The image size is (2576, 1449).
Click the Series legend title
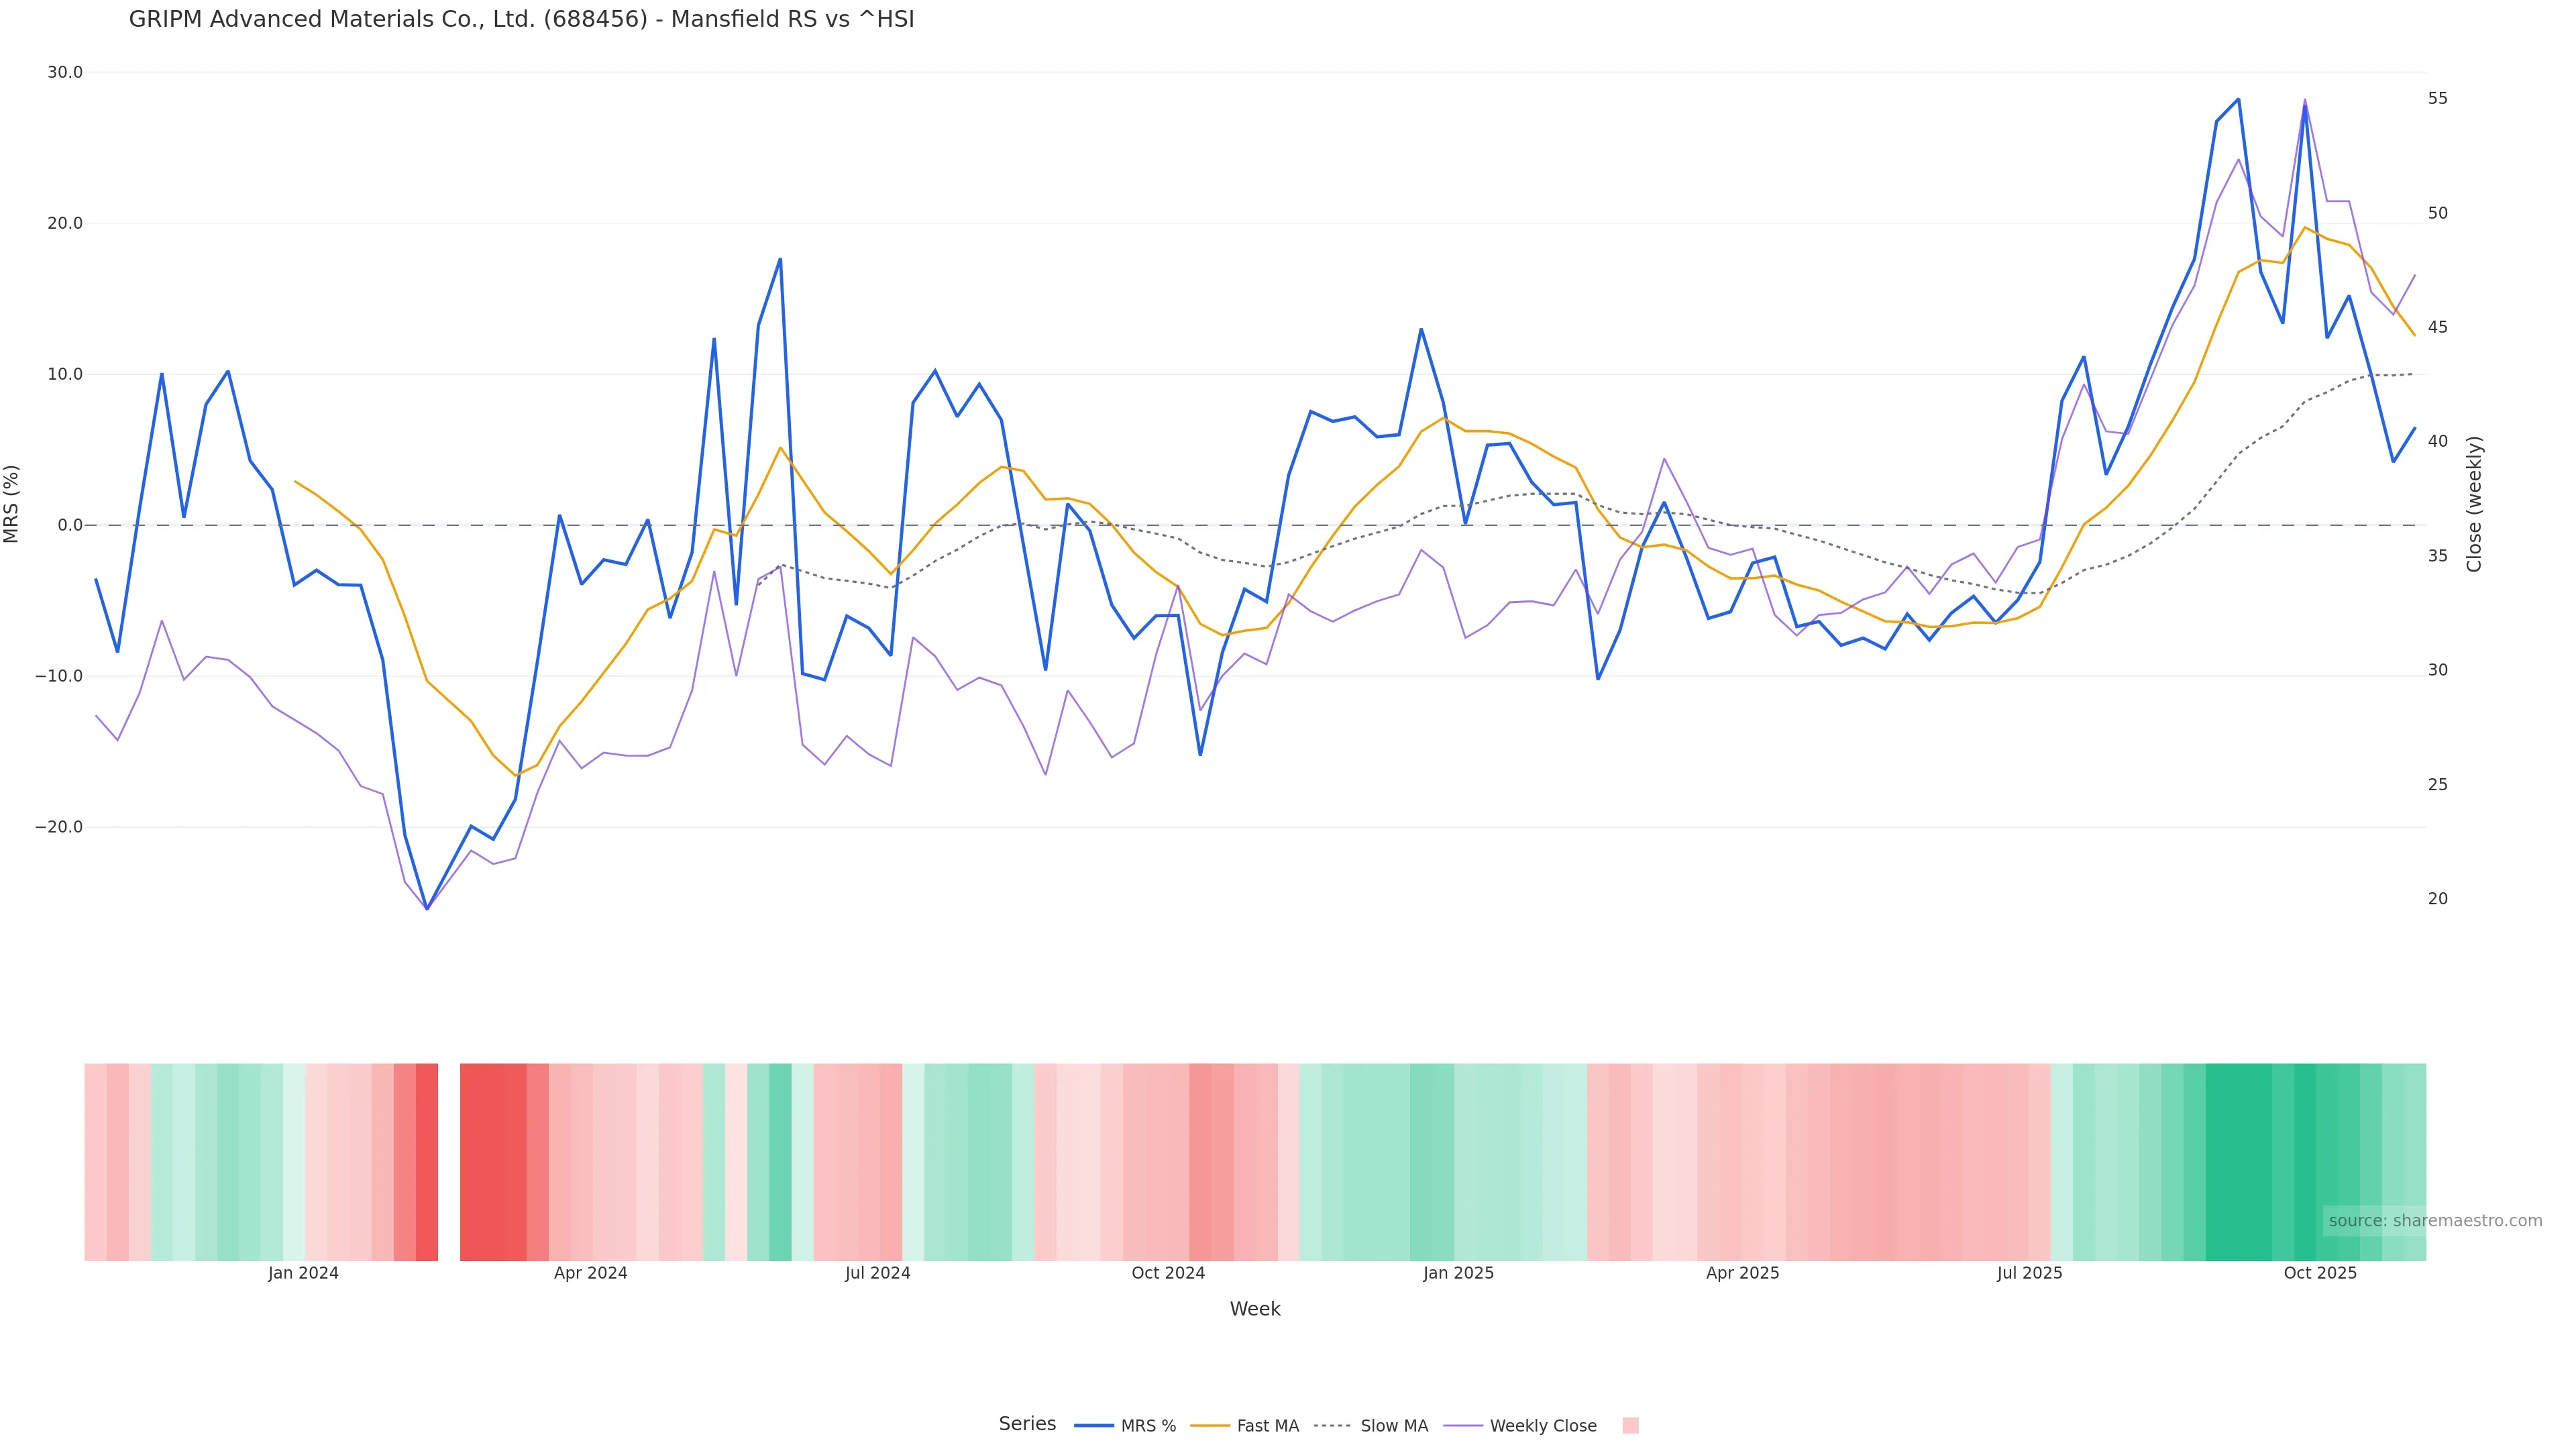(x=1027, y=1424)
